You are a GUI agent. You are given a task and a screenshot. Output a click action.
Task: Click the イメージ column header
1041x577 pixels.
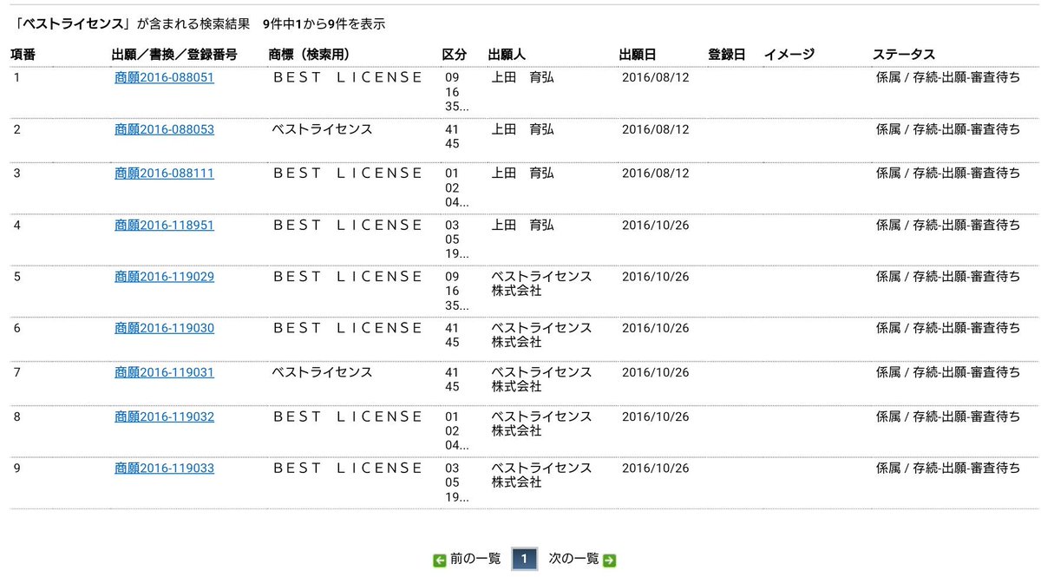click(789, 55)
